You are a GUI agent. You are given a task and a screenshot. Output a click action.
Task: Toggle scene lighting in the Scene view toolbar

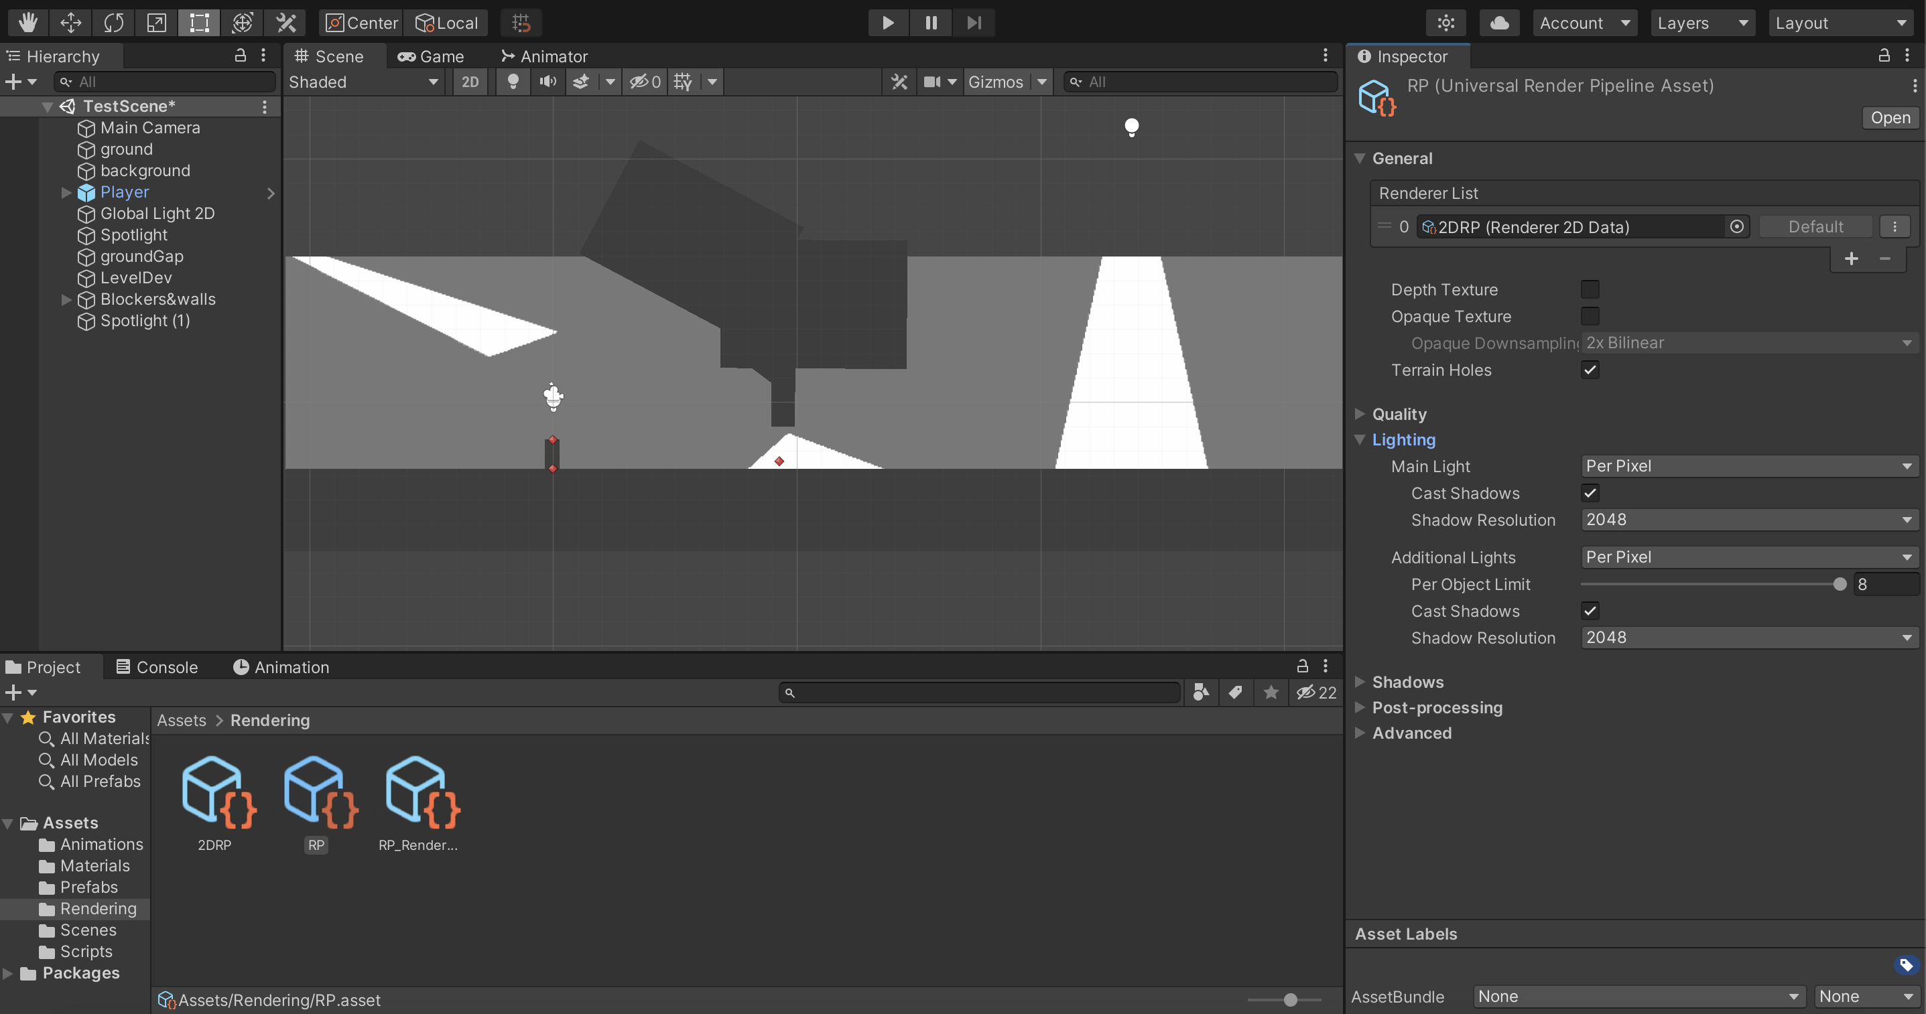(x=513, y=82)
